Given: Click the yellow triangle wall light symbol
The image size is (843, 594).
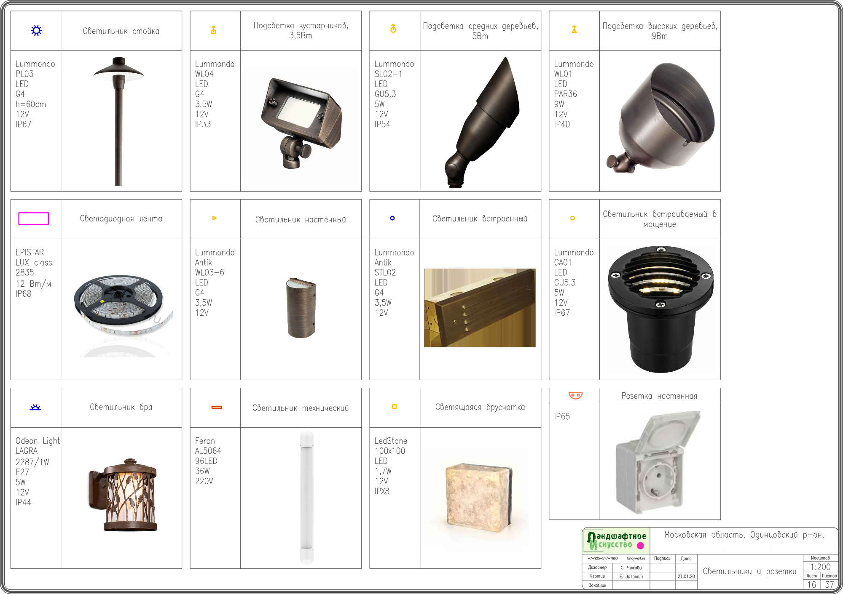Looking at the screenshot, I should (214, 218).
